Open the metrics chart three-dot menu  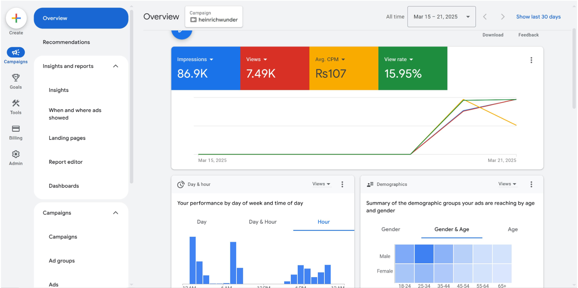coord(531,60)
